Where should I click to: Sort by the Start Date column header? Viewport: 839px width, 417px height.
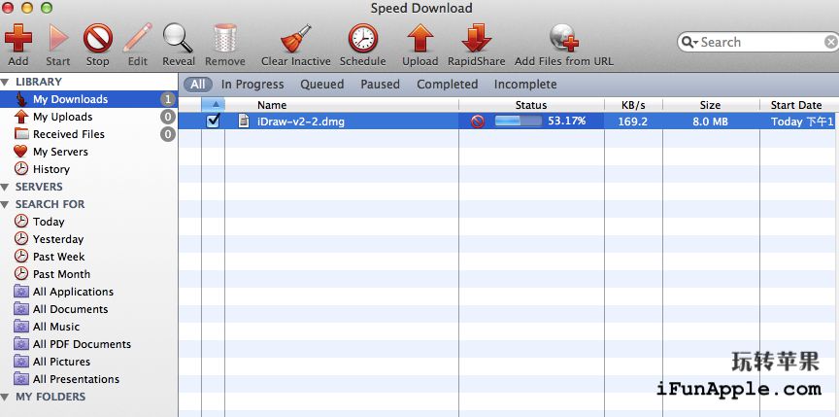(799, 105)
